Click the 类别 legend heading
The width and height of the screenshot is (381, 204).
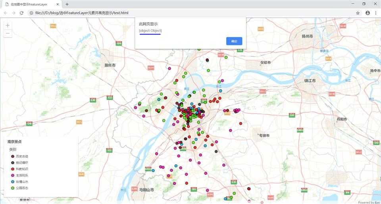tap(13, 149)
